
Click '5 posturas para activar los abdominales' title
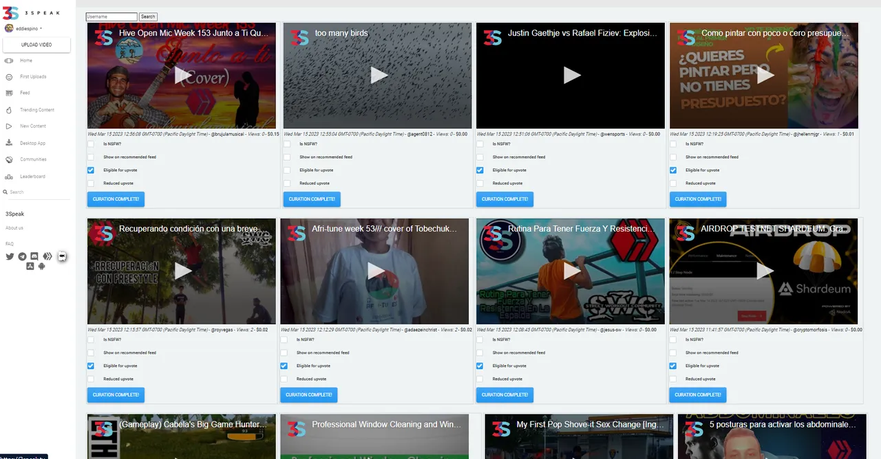click(x=784, y=425)
